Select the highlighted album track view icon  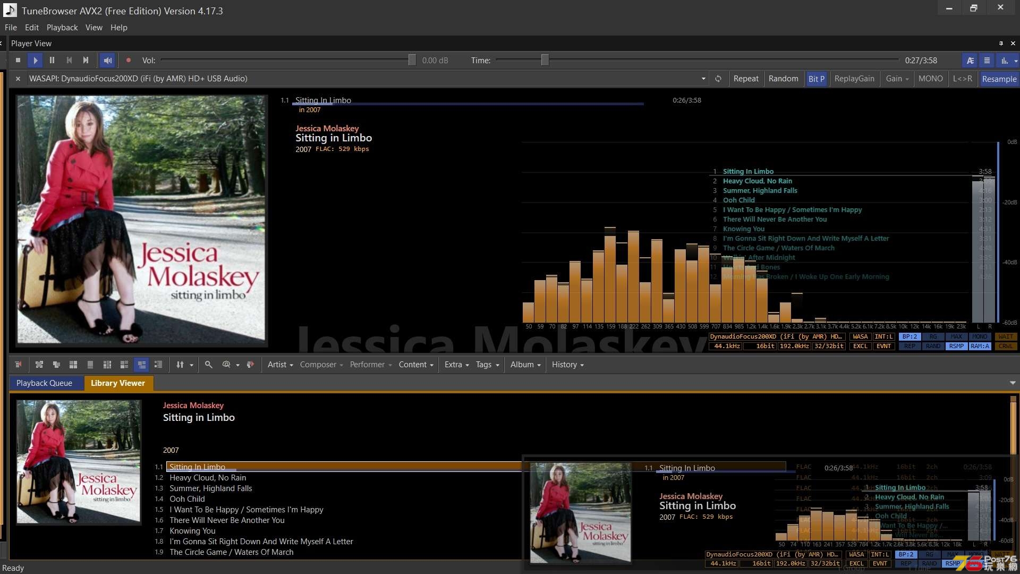click(141, 365)
